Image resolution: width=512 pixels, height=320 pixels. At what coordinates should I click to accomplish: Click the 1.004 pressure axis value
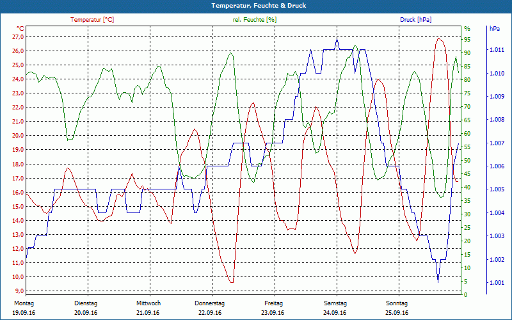(497, 213)
